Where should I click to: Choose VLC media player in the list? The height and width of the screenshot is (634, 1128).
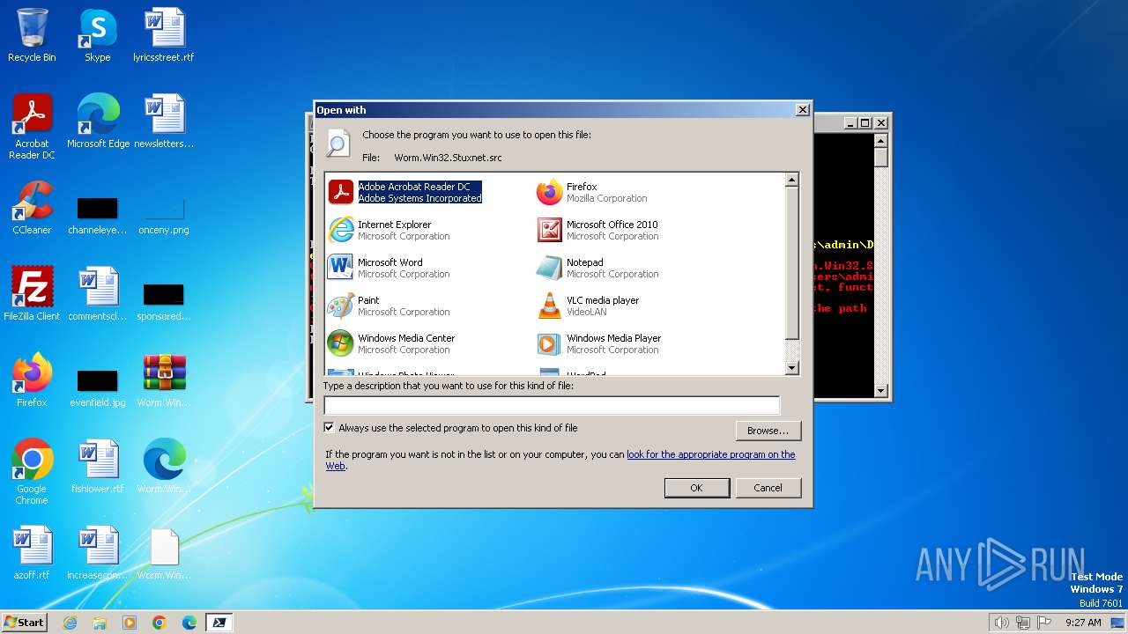point(589,306)
